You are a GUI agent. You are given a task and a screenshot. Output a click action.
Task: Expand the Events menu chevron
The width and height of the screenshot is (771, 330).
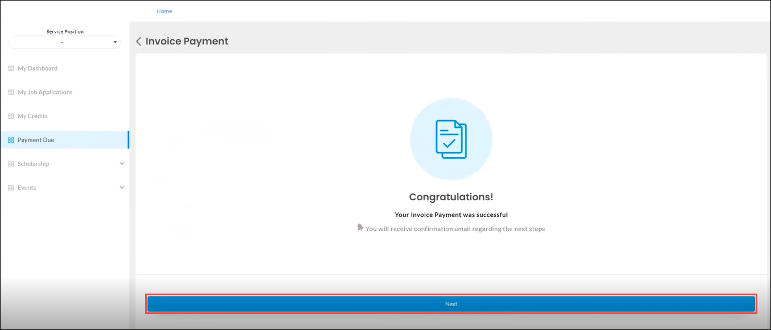point(122,188)
